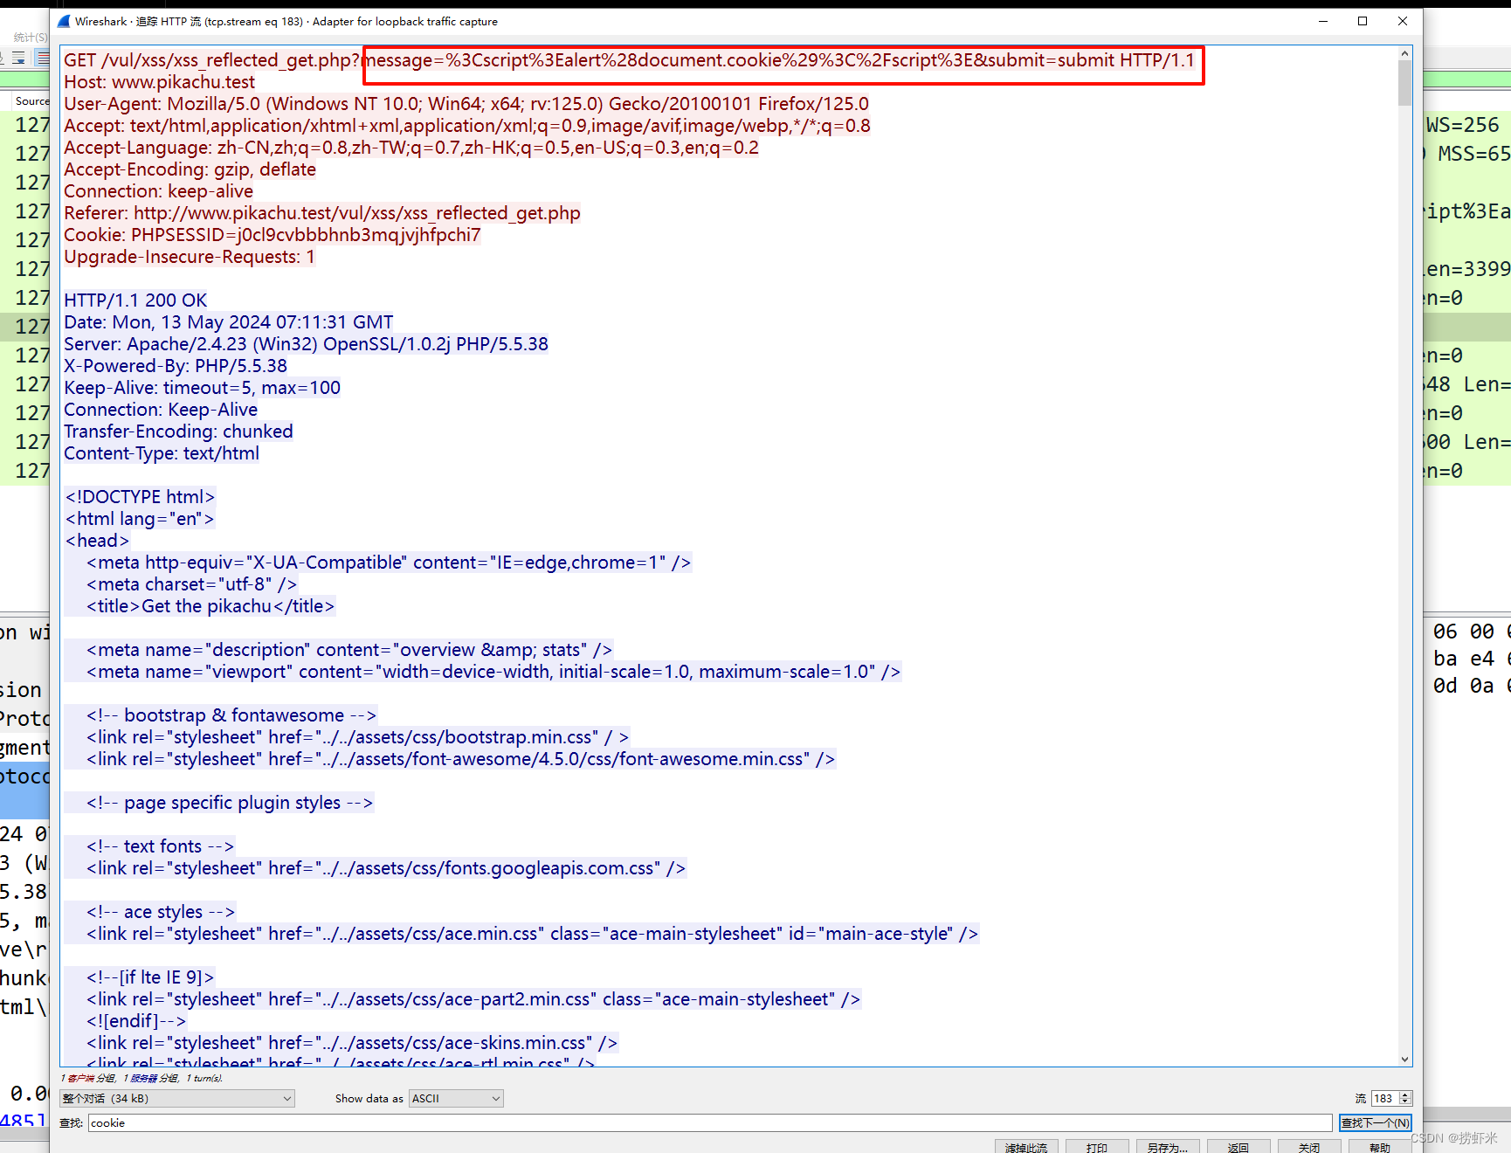Click the Find Next (N) button

[x=1376, y=1123]
